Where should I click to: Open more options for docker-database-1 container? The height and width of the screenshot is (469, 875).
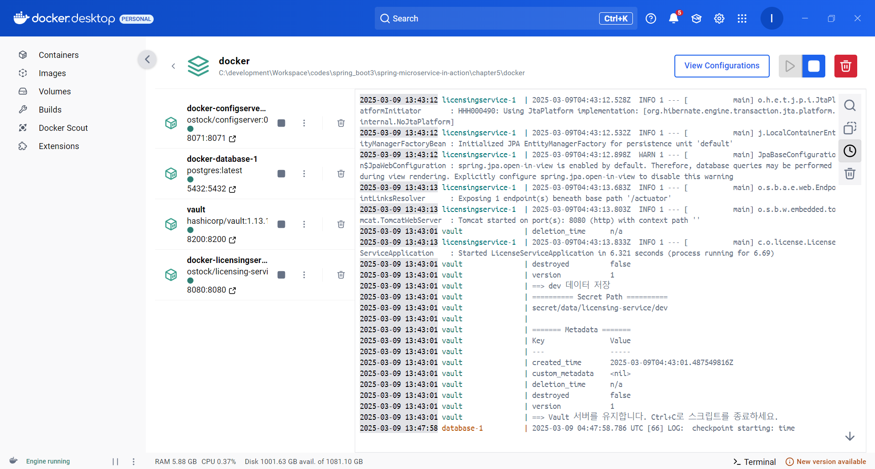pos(304,174)
